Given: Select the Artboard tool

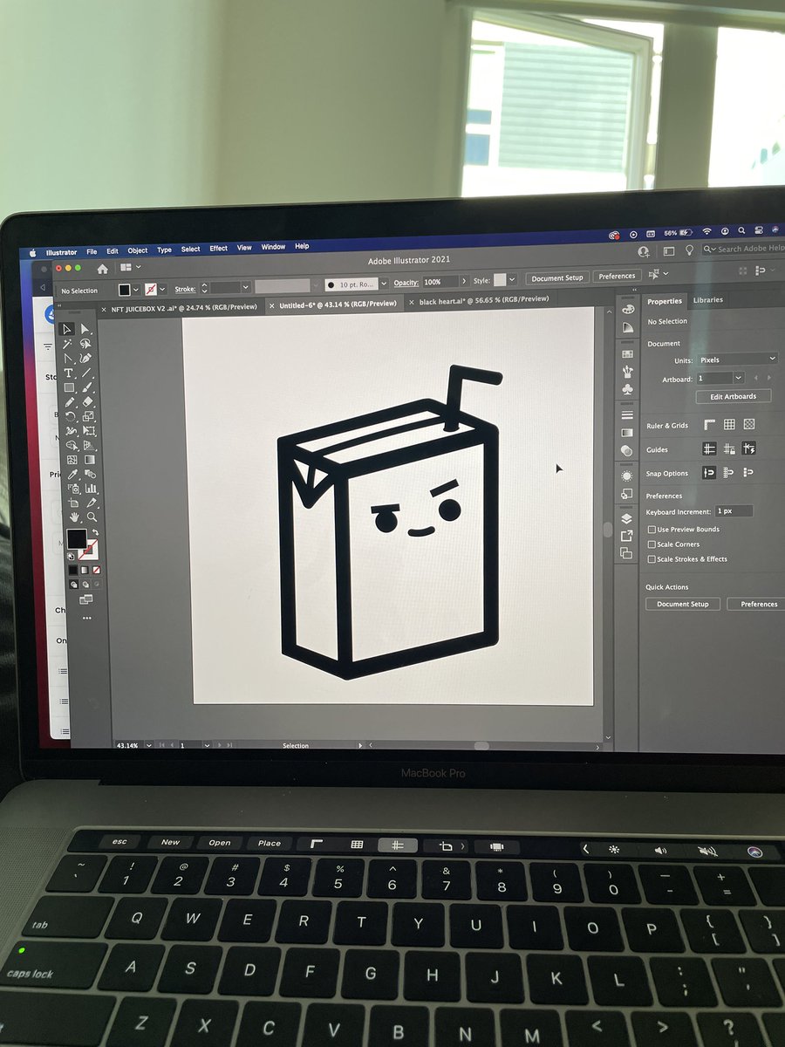Looking at the screenshot, I should click(73, 503).
